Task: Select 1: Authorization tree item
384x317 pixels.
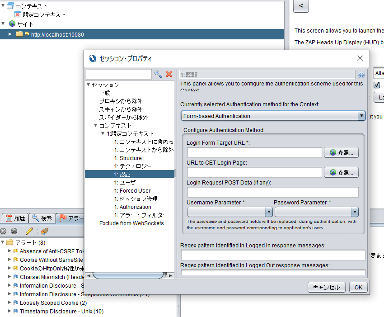Action: tap(132, 207)
